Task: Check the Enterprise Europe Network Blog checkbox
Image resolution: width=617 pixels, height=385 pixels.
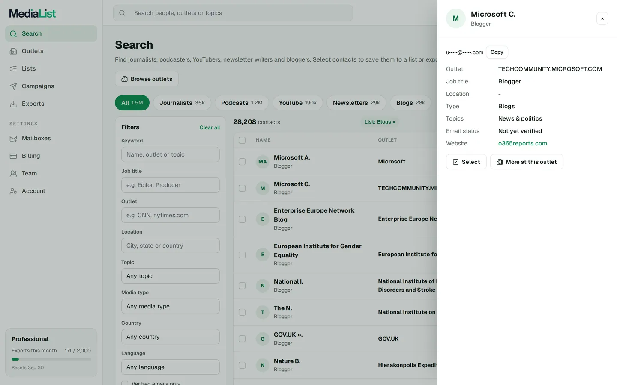Action: (242, 219)
